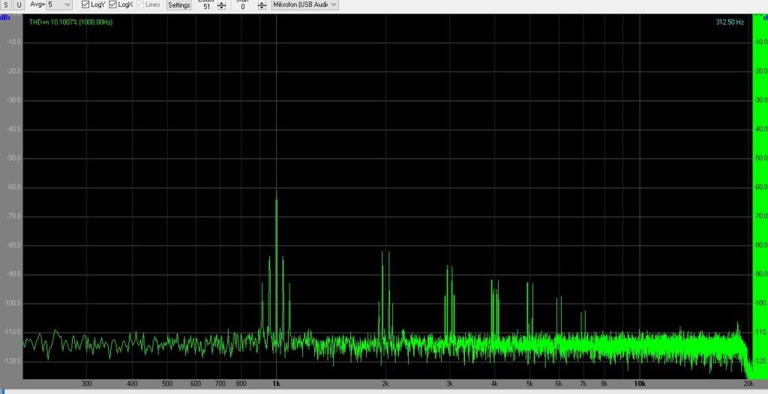Click the -90.0 label on the left dB axis
The image size is (768, 394).
14,274
